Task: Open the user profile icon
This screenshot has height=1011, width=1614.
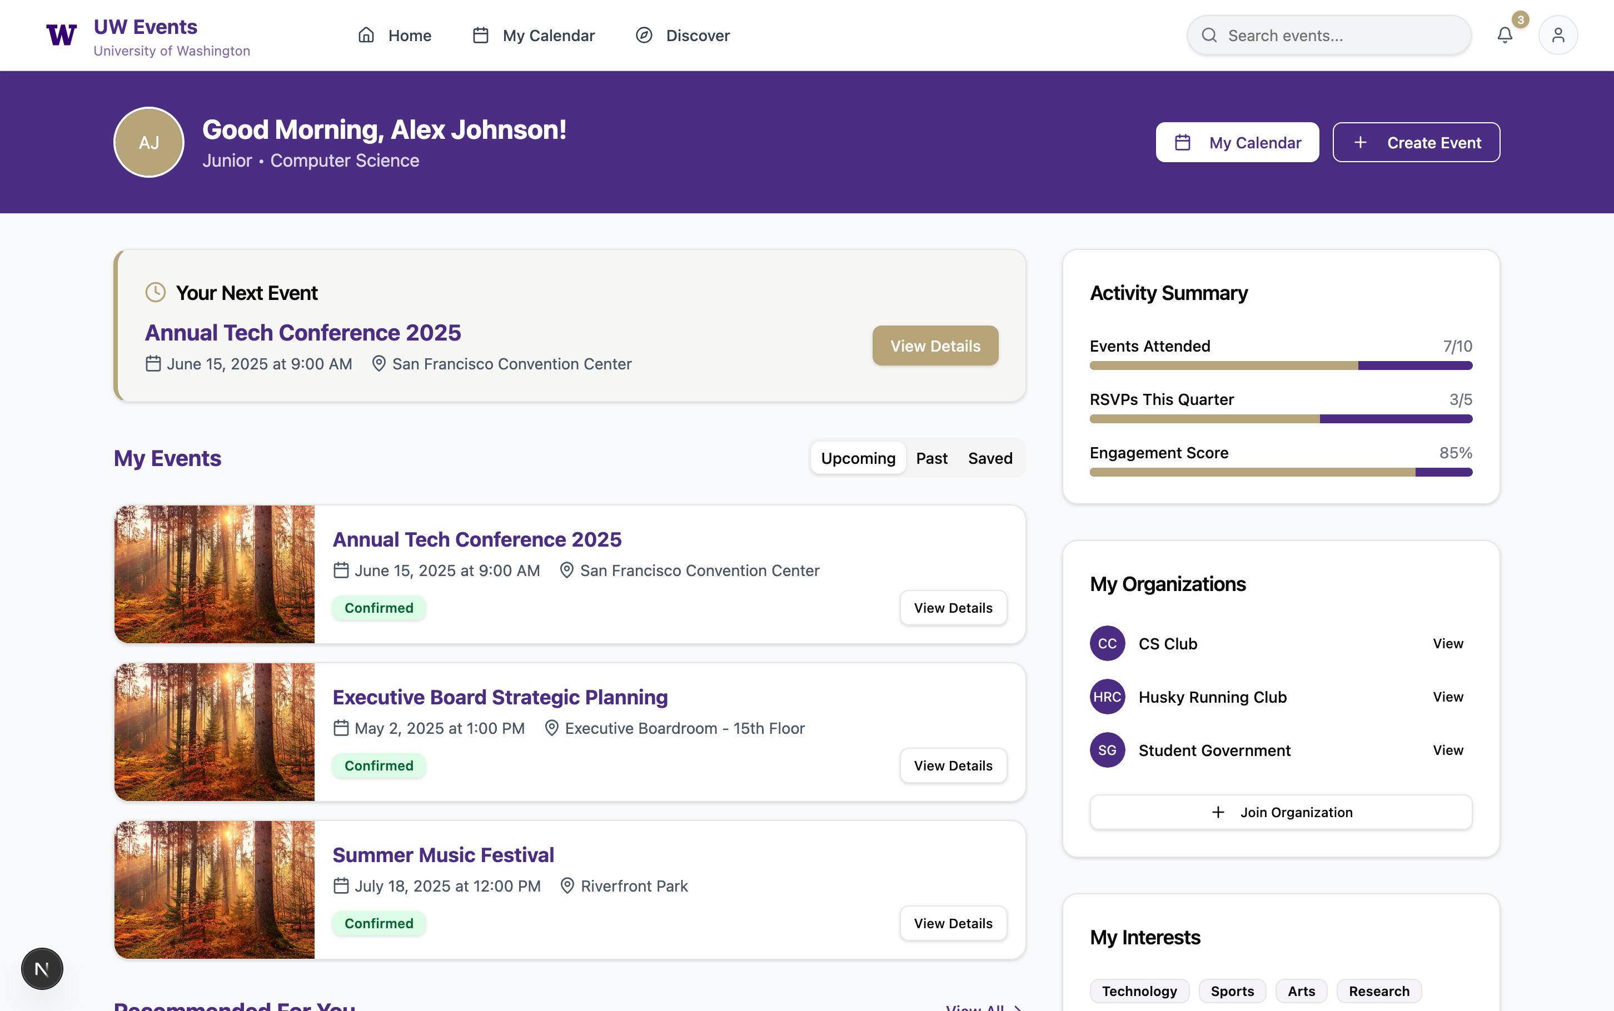Action: pos(1558,35)
